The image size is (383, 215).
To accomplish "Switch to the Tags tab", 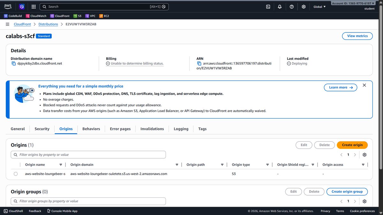I will coord(202,129).
